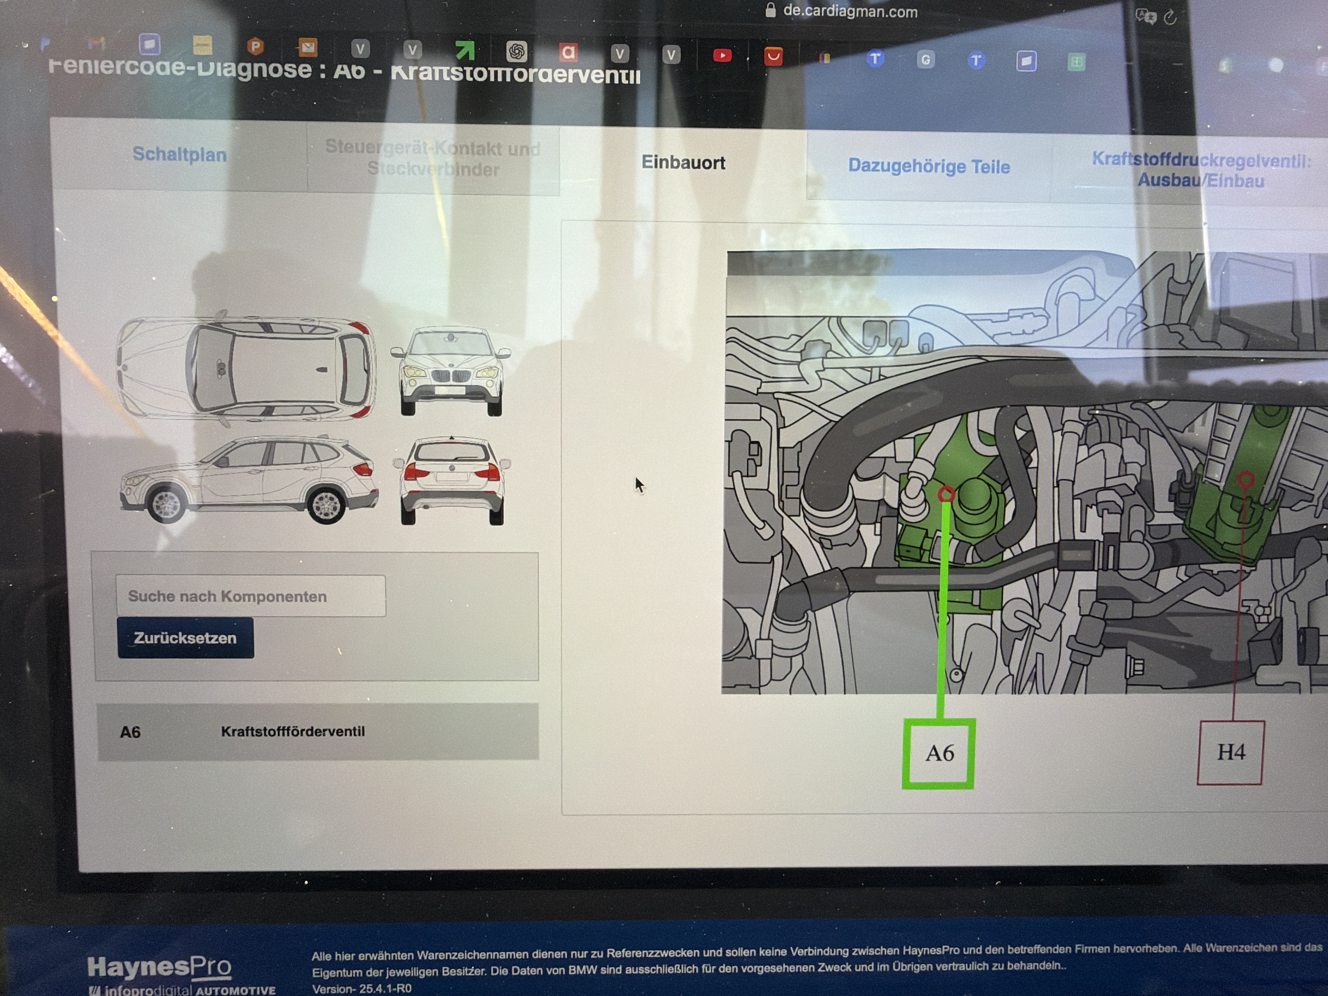Open Steuergerät-Kontakt und Steckverbinder tab
The image size is (1328, 996).
tap(433, 158)
